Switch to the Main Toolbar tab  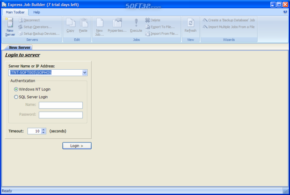[x=15, y=12]
